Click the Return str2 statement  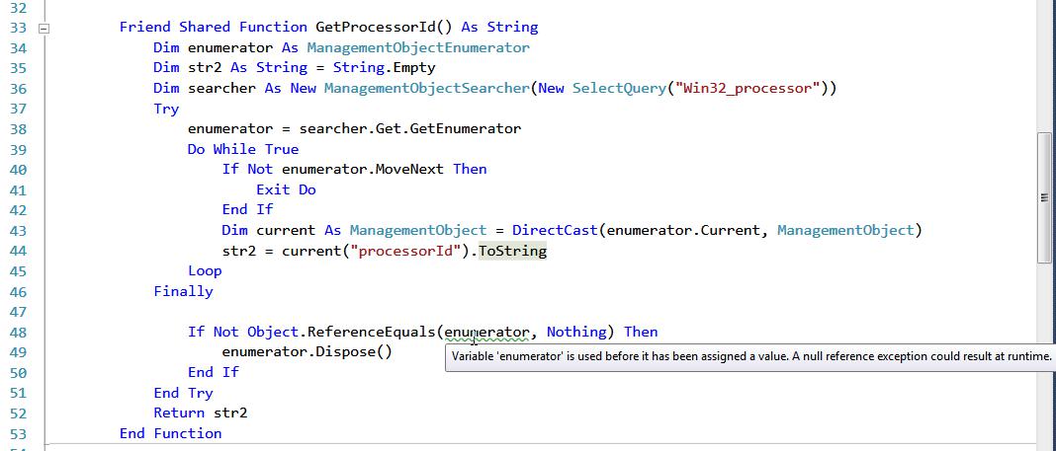point(200,413)
